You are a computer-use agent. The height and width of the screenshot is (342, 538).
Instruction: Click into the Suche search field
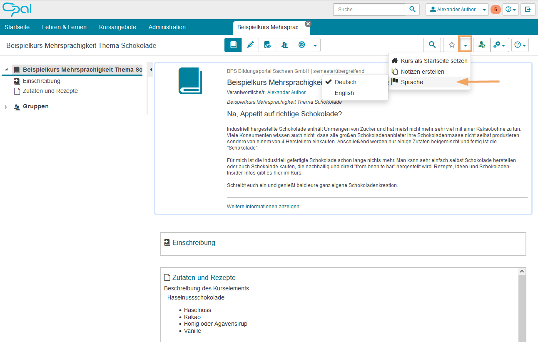[x=369, y=10]
